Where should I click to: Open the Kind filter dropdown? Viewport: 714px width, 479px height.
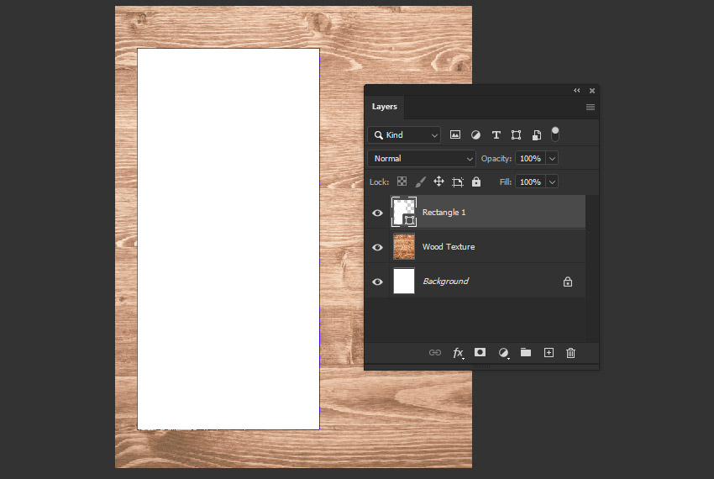point(404,135)
